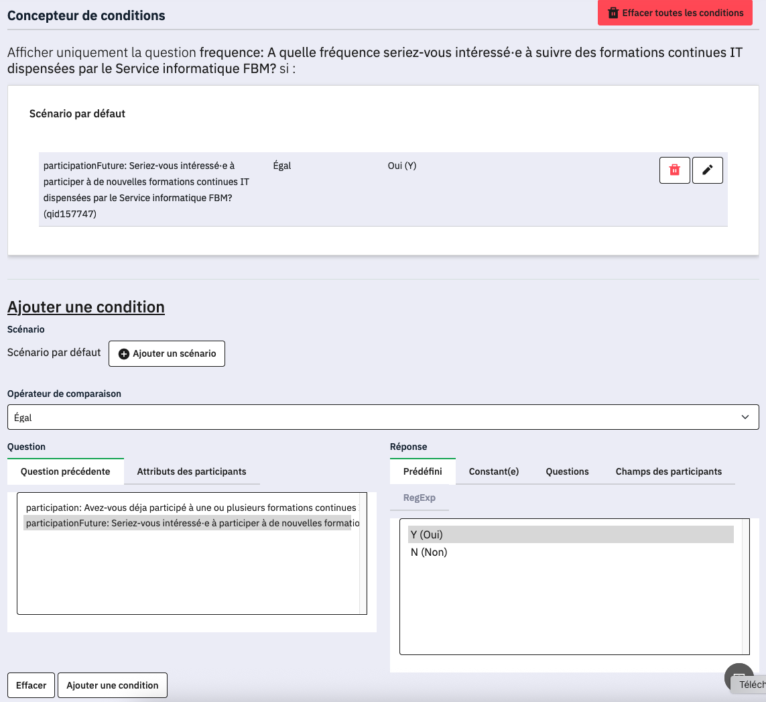Open the 'Questions' answer tab
This screenshot has width=766, height=702.
[567, 471]
